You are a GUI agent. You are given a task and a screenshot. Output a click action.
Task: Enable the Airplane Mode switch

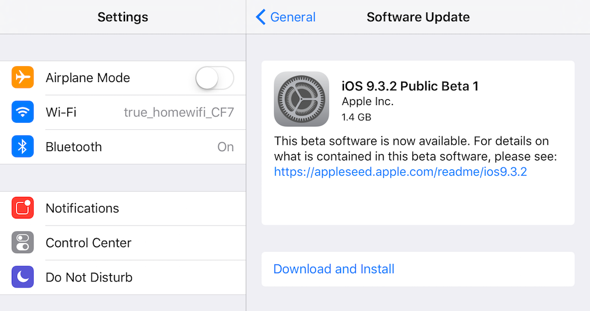pyautogui.click(x=214, y=78)
